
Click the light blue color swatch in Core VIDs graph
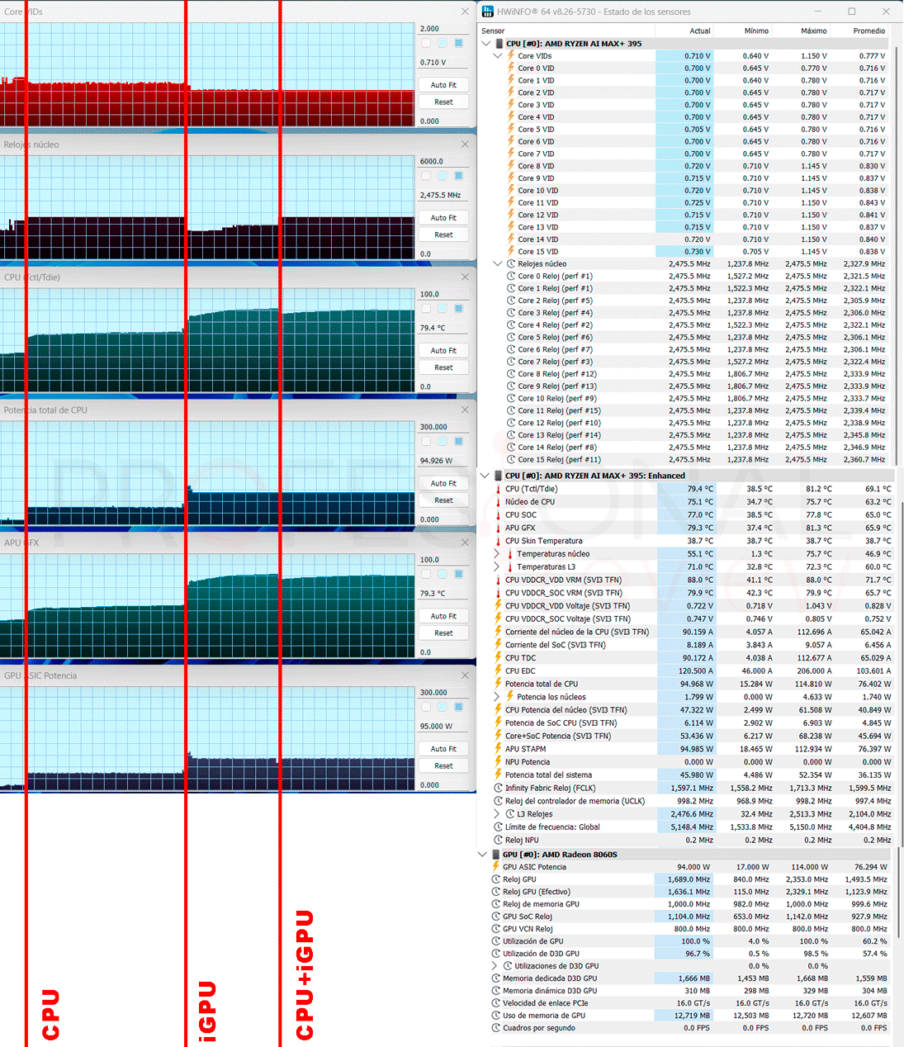[443, 43]
